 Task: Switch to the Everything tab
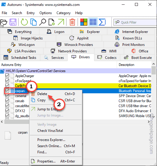click(x=20, y=32)
